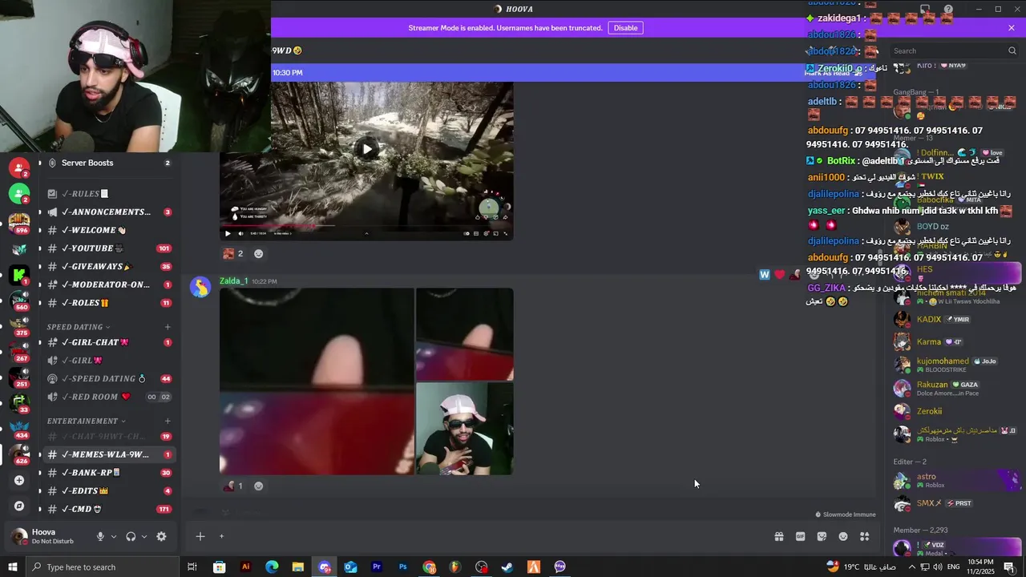Viewport: 1026px width, 577px height.
Task: Open the ROLES channel
Action: [108, 303]
